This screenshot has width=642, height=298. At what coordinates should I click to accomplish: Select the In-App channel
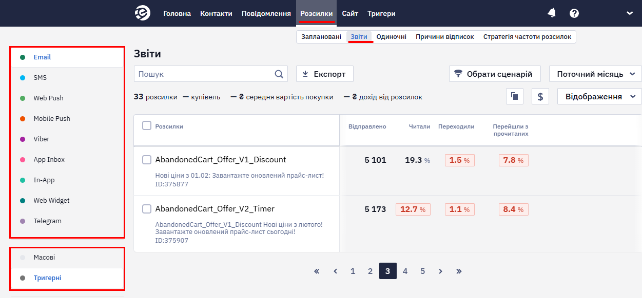pyautogui.click(x=67, y=180)
